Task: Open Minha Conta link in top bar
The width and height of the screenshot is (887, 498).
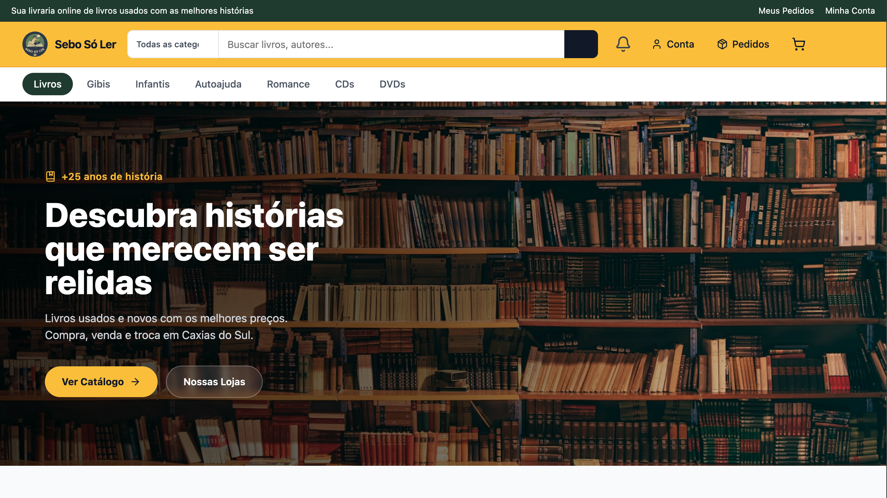Action: click(850, 11)
